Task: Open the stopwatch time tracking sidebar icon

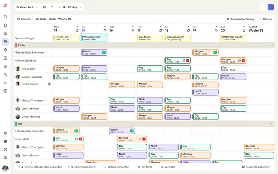Action: coord(5,50)
